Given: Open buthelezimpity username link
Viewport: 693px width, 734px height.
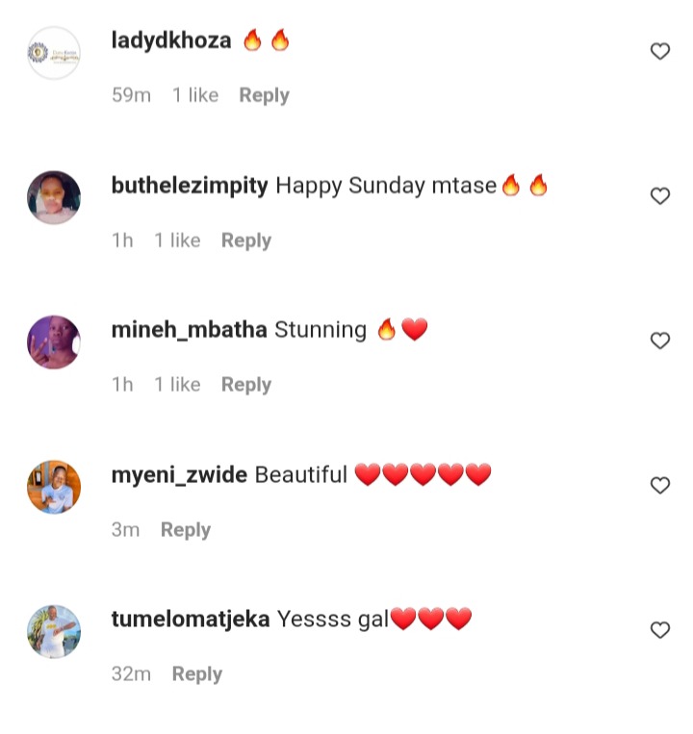Looking at the screenshot, I should (190, 186).
